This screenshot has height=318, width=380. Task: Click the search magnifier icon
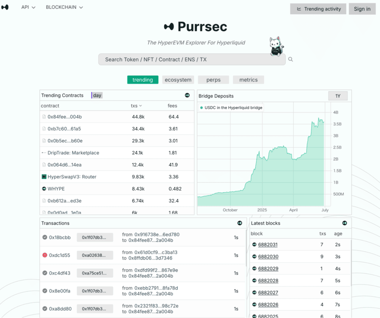tap(290, 60)
